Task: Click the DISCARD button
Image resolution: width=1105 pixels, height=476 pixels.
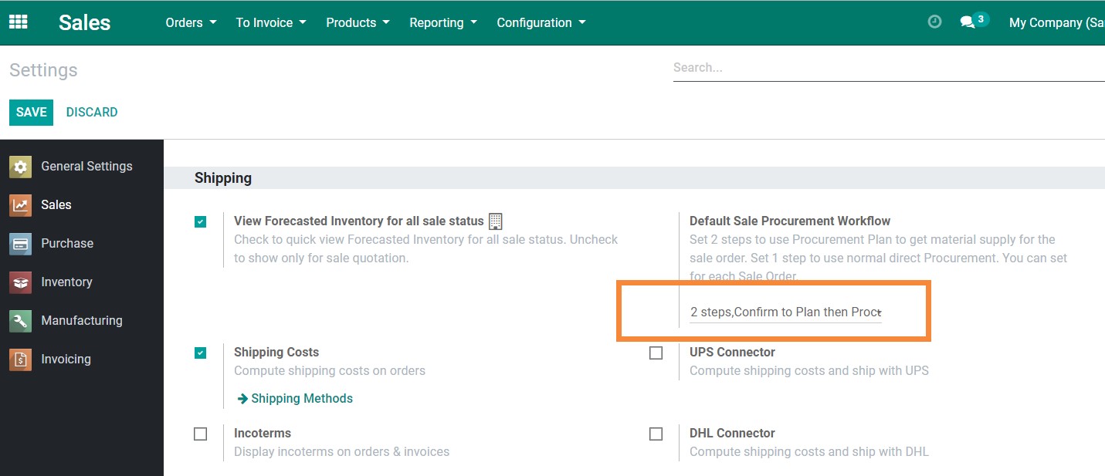Action: tap(92, 112)
